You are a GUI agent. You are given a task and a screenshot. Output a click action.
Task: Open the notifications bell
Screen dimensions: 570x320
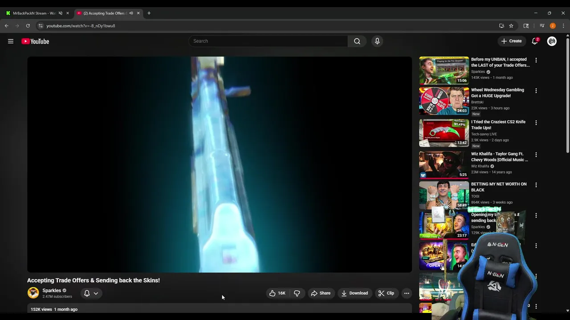[535, 41]
